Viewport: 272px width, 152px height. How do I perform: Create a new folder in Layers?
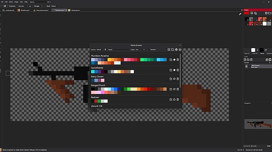pyautogui.click(x=248, y=60)
